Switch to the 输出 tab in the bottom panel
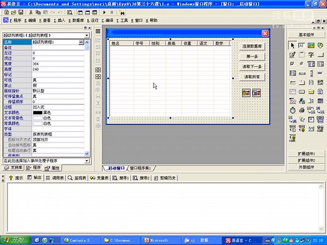 click(35, 178)
